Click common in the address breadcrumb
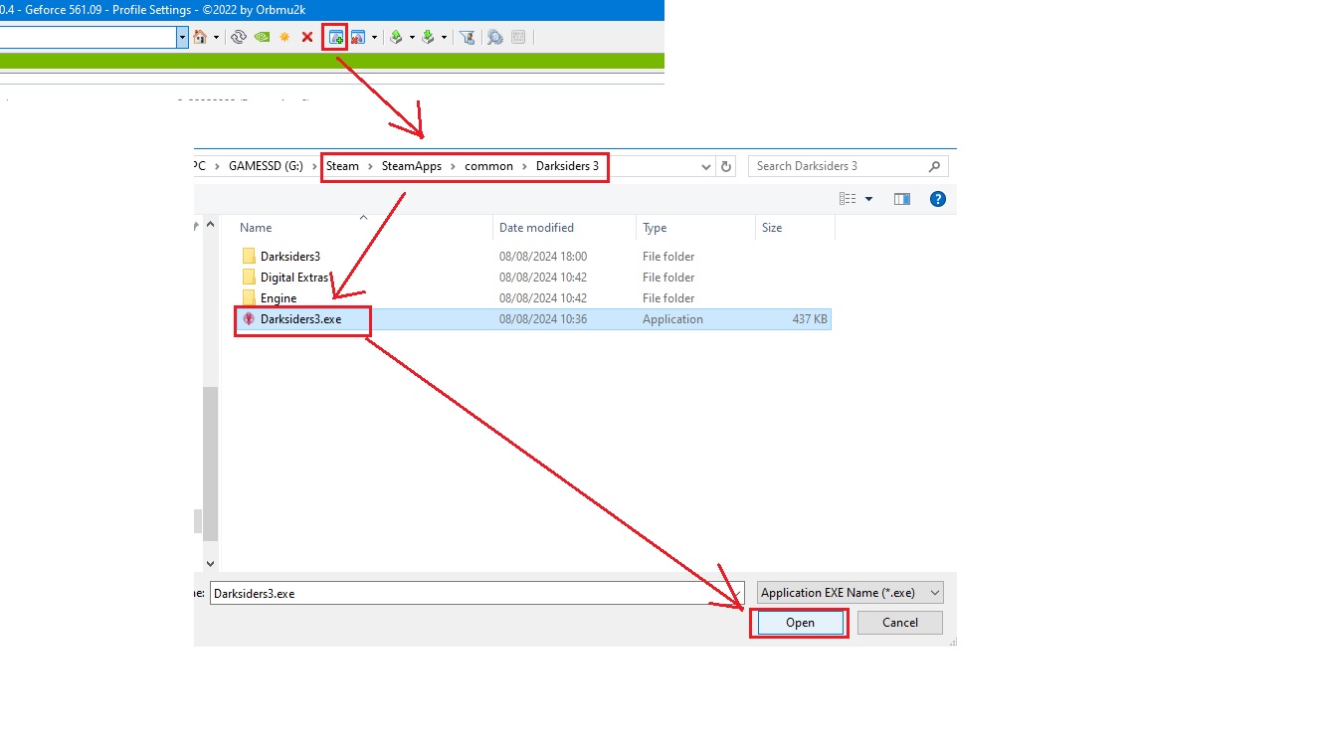Image resolution: width=1328 pixels, height=756 pixels. (488, 166)
